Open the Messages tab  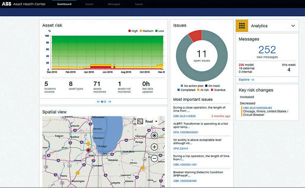(114, 4)
